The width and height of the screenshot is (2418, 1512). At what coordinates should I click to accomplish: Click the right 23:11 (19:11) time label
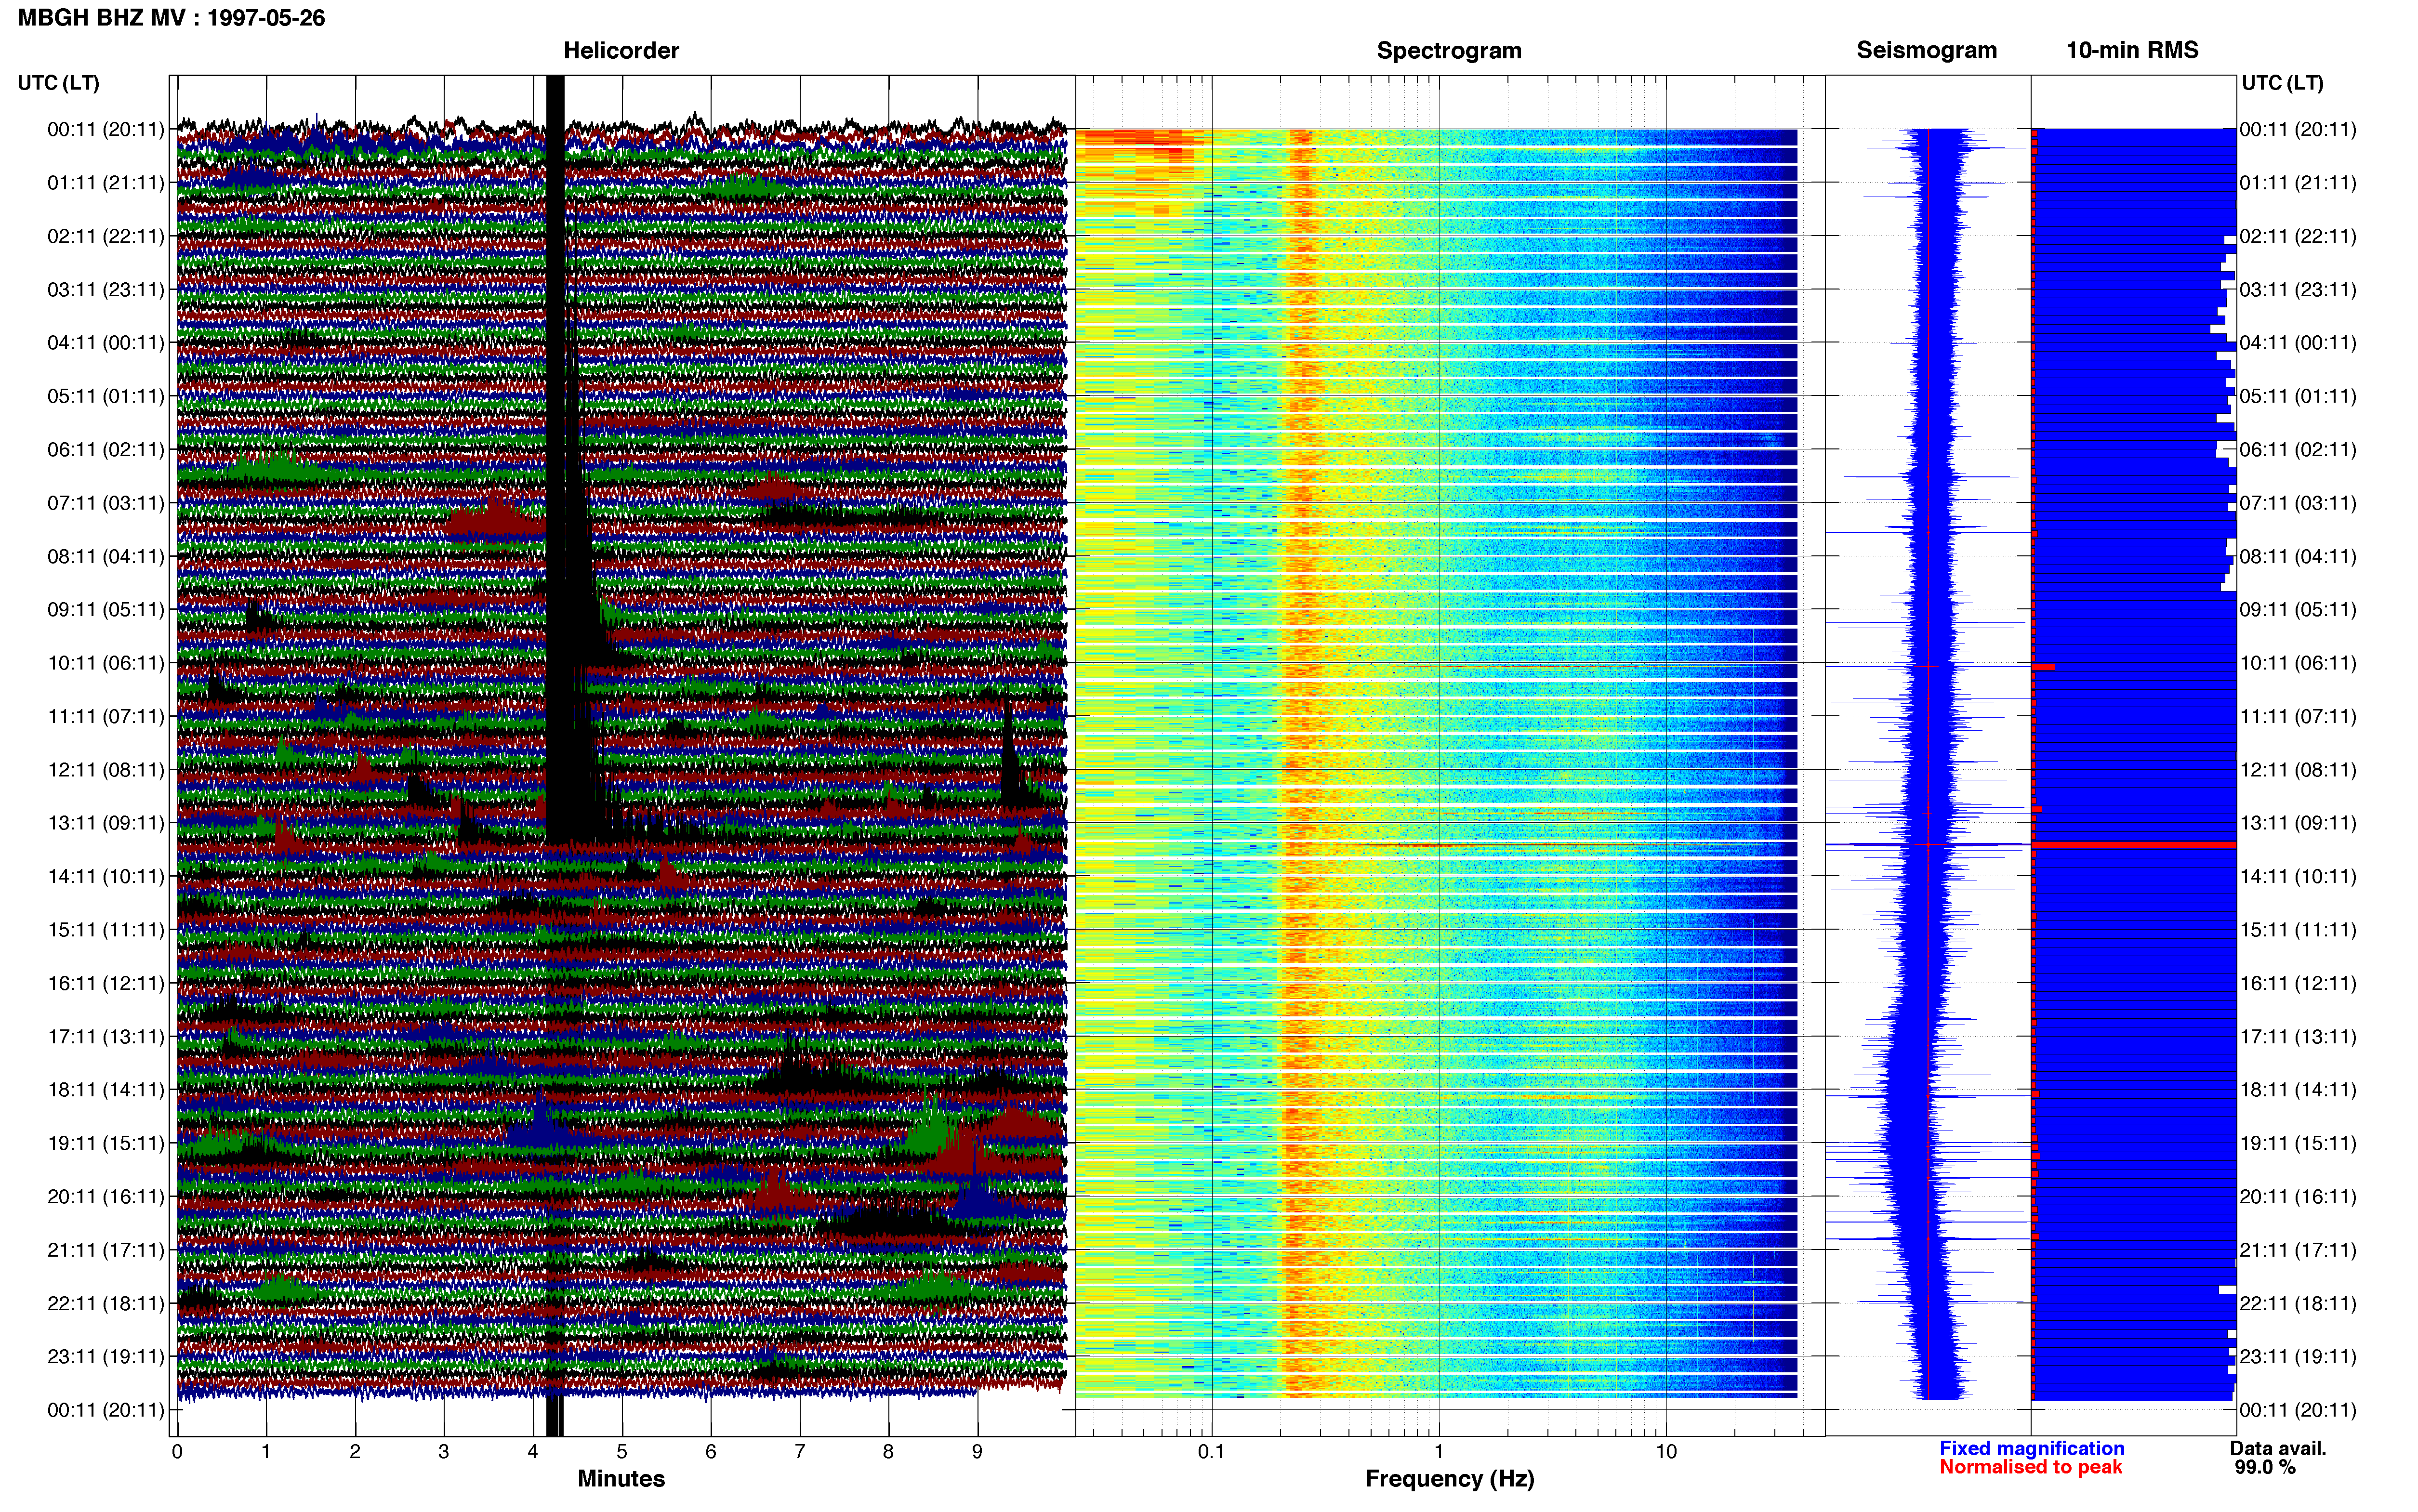point(2298,1357)
